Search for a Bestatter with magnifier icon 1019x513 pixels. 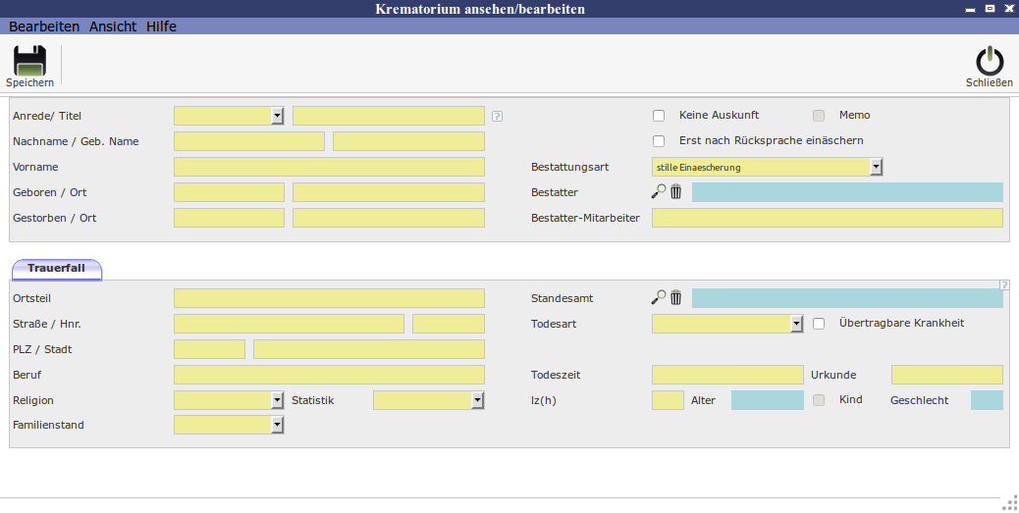pyautogui.click(x=659, y=192)
